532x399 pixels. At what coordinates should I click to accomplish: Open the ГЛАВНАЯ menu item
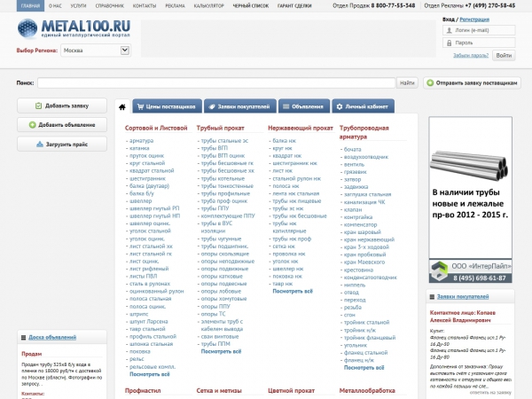click(30, 6)
